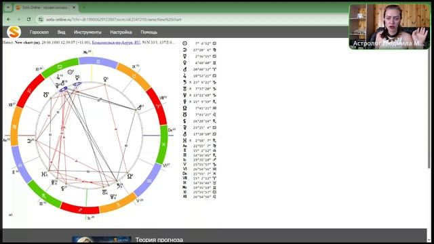Screen dimensions: 434x244
Task: Click the Moon glyph in positions table
Action: [184, 49]
